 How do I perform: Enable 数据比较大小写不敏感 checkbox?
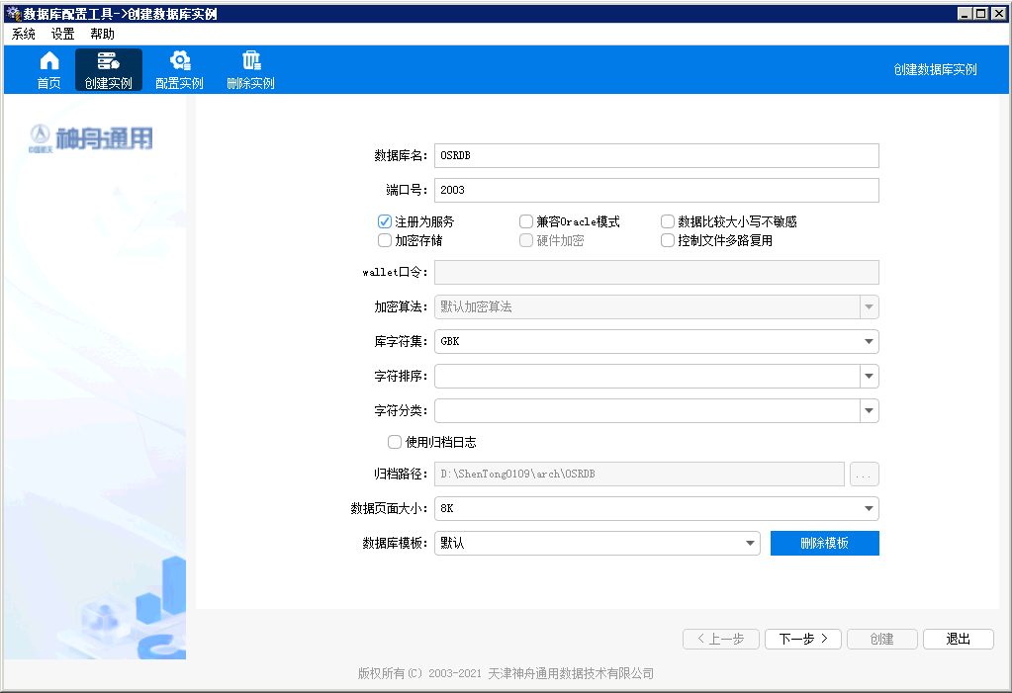(x=668, y=222)
